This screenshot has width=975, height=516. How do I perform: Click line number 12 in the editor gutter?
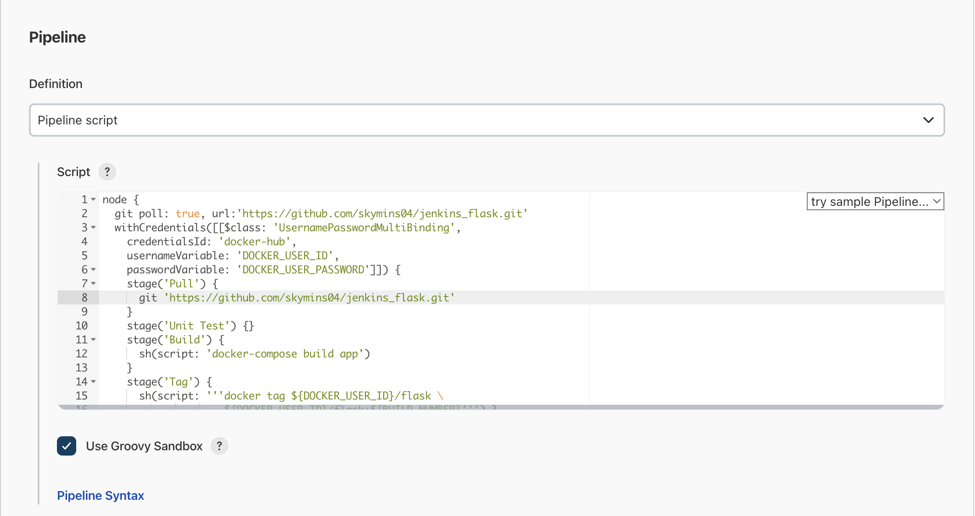click(x=81, y=354)
